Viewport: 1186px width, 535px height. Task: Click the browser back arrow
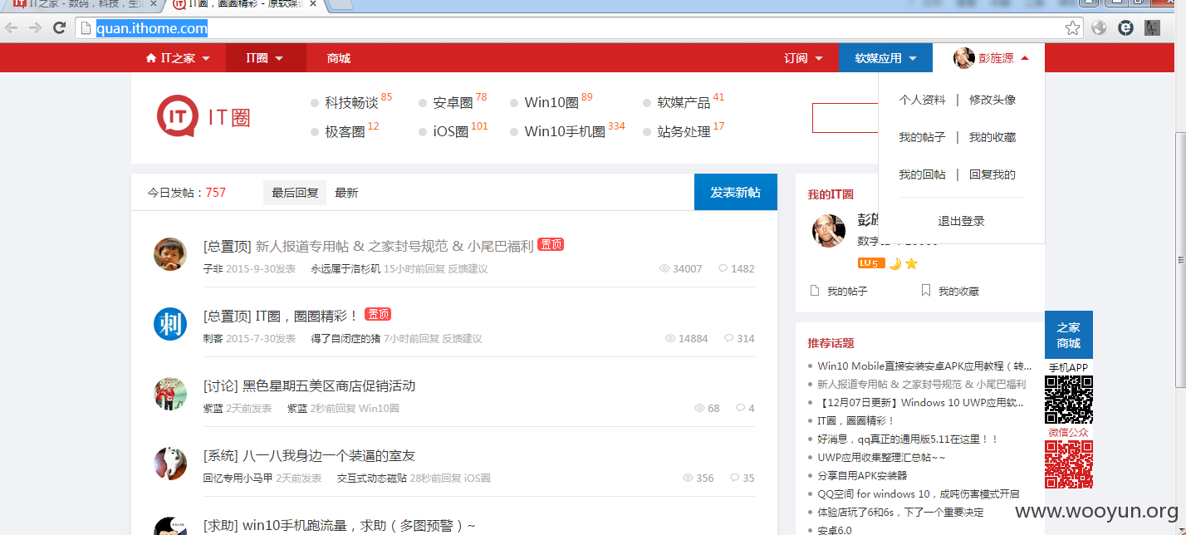[12, 27]
